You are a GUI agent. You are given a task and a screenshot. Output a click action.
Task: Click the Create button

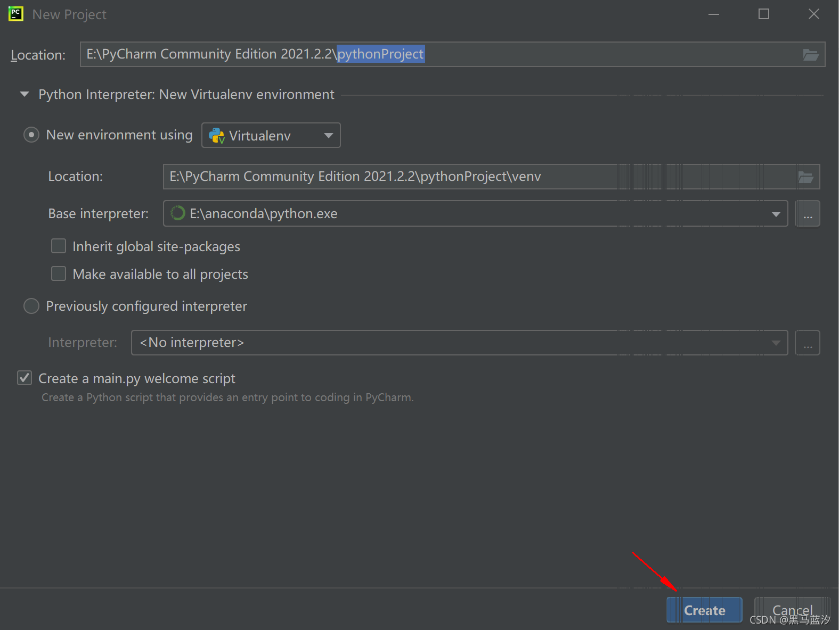[704, 610]
